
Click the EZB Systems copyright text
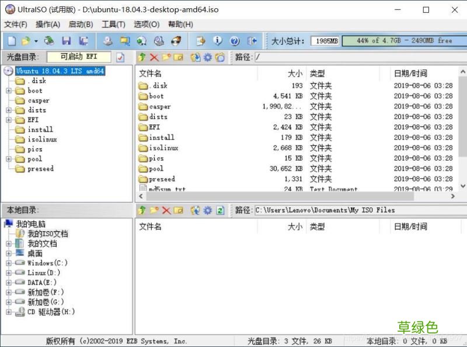point(123,341)
